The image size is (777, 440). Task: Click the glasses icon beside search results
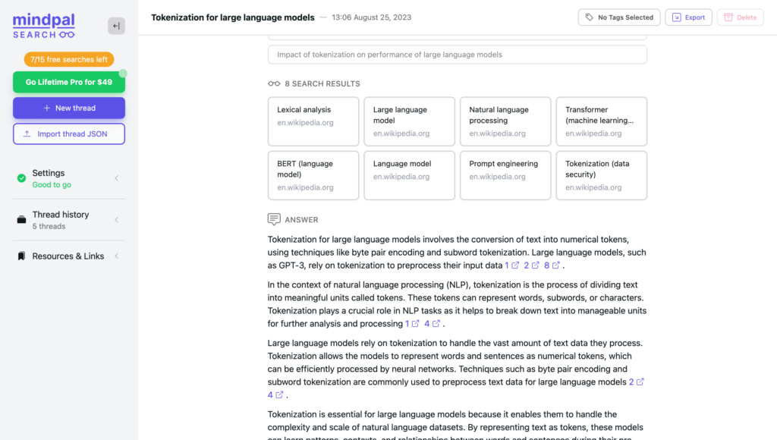(274, 83)
